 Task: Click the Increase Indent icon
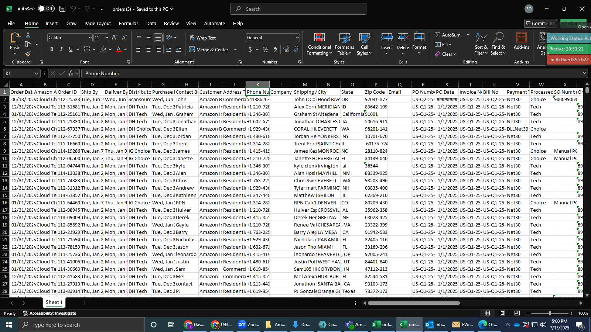tap(178, 49)
